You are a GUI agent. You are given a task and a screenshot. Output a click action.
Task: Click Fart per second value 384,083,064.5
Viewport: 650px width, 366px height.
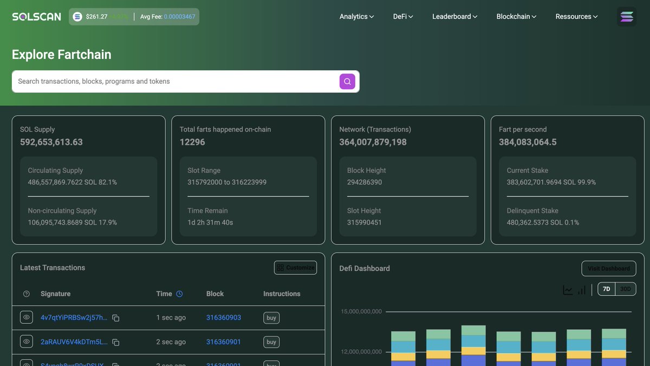(528, 142)
